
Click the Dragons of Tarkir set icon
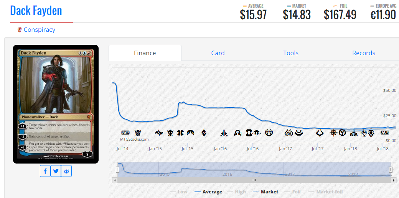170,133
